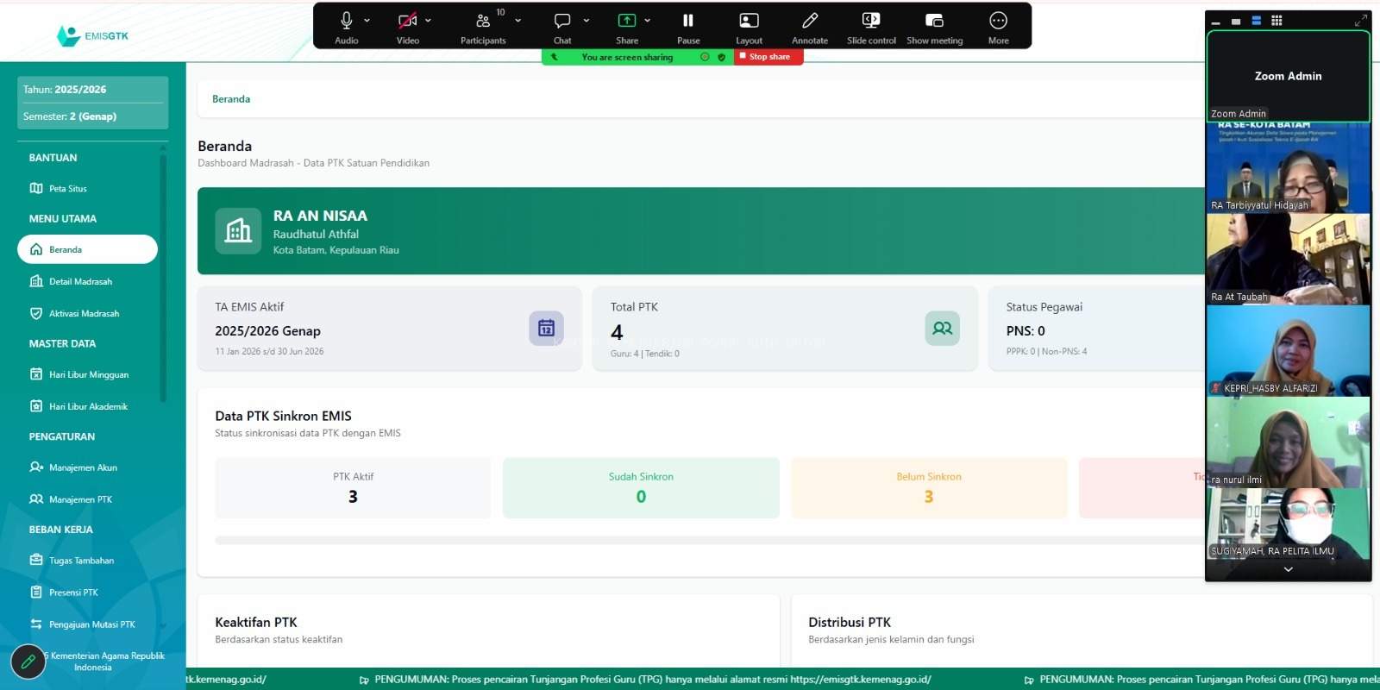Expand the Audio options arrow
Screen dimensions: 1380x690
click(367, 21)
